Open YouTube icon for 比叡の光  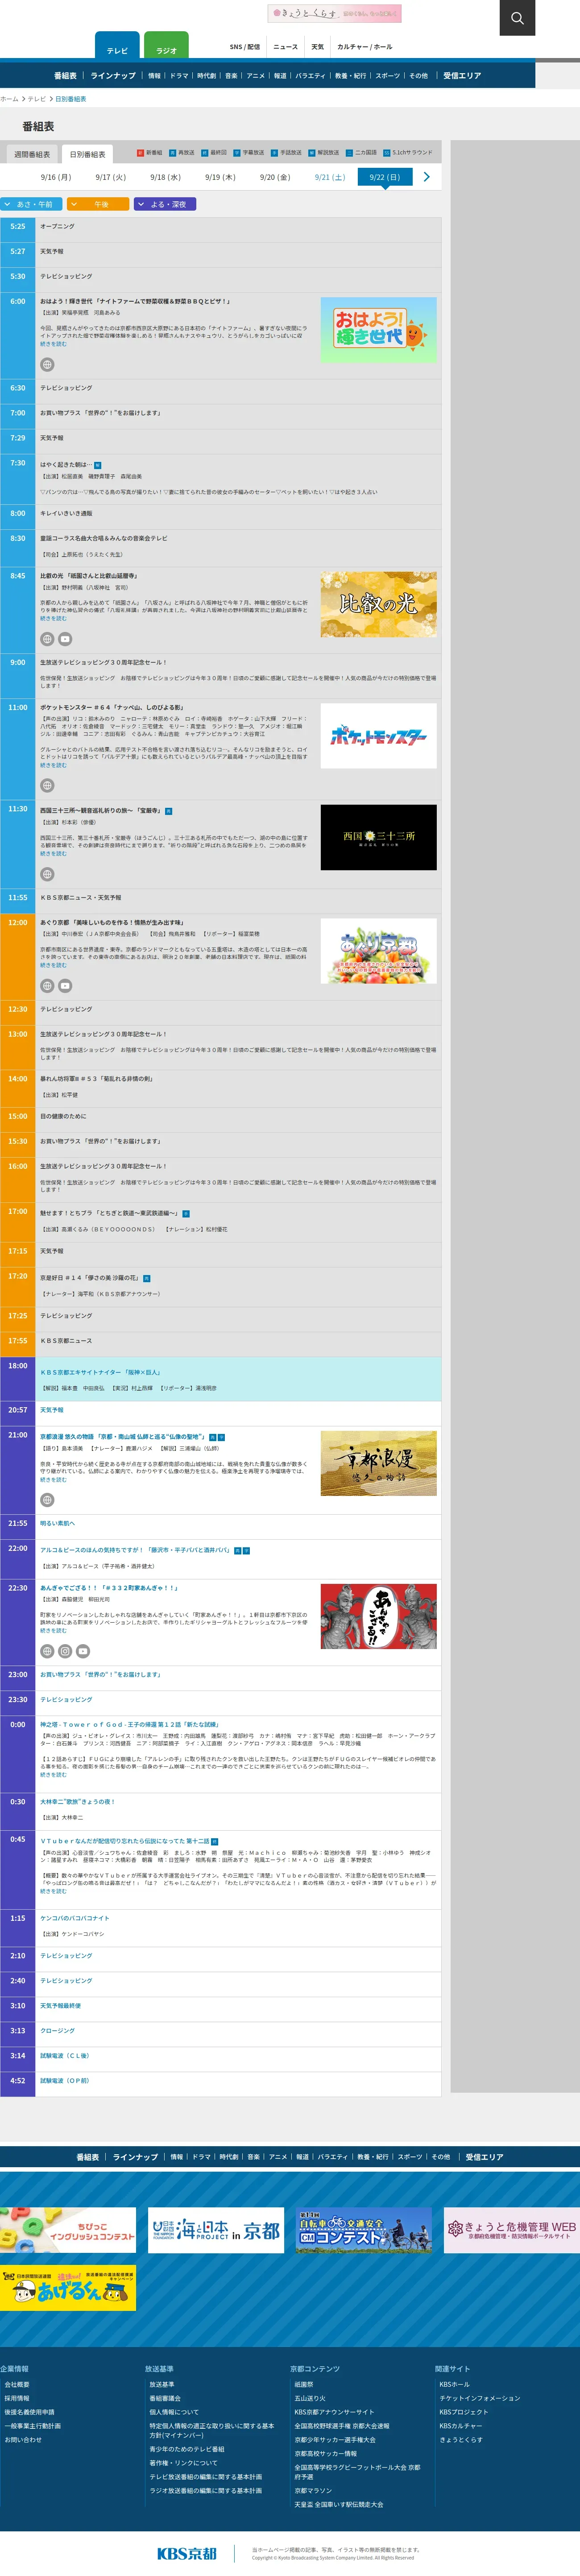tap(65, 639)
